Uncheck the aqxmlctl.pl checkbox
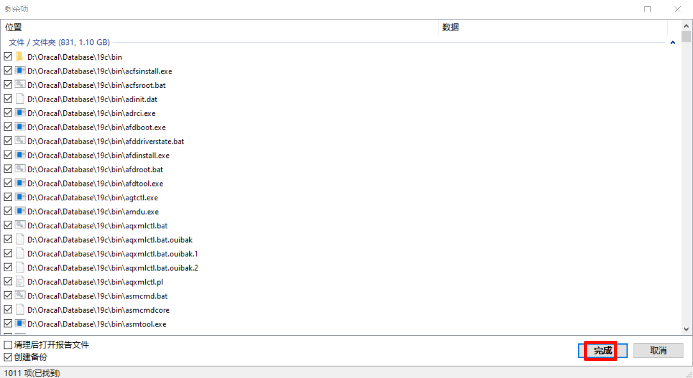 tap(8, 281)
